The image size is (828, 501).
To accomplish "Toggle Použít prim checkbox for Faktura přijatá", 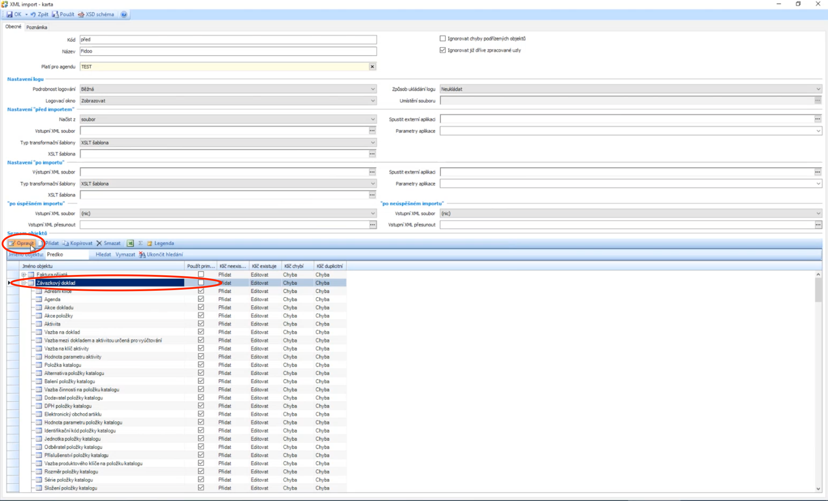I will (x=201, y=274).
